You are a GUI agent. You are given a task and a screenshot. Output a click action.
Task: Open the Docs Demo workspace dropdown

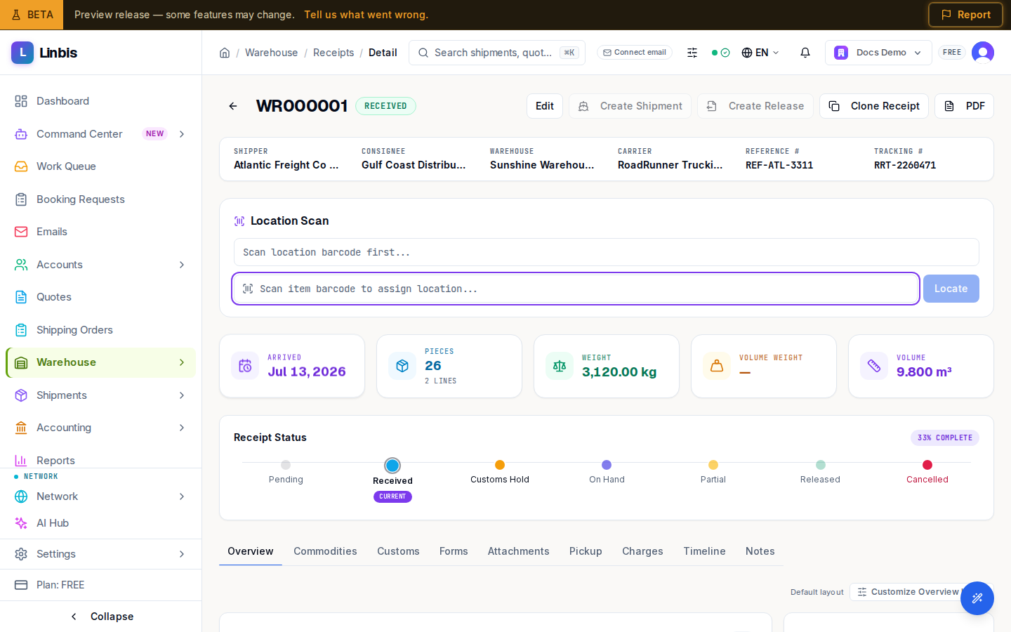coord(878,53)
